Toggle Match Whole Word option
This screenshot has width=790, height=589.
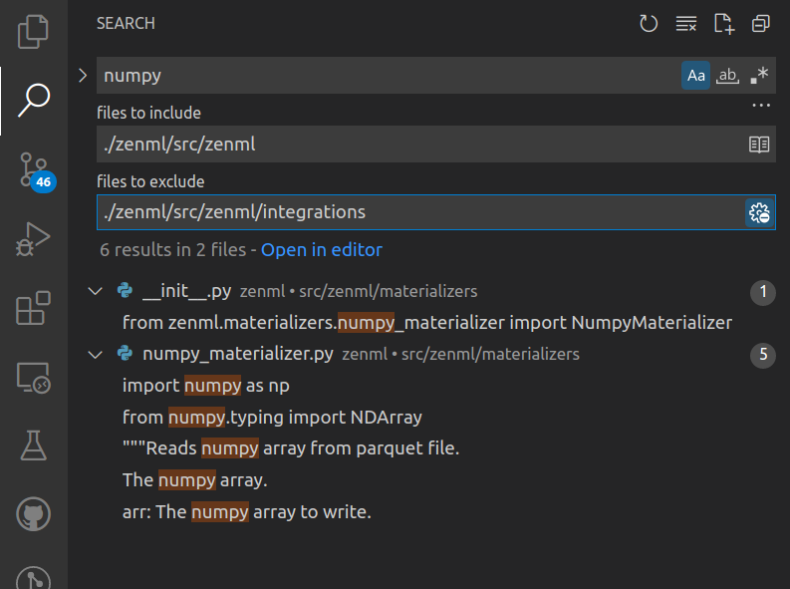click(x=727, y=76)
